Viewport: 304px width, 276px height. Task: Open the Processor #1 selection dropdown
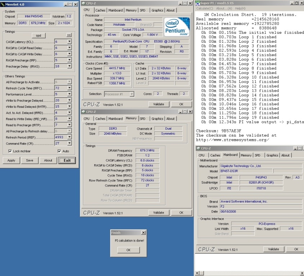coord(132,94)
